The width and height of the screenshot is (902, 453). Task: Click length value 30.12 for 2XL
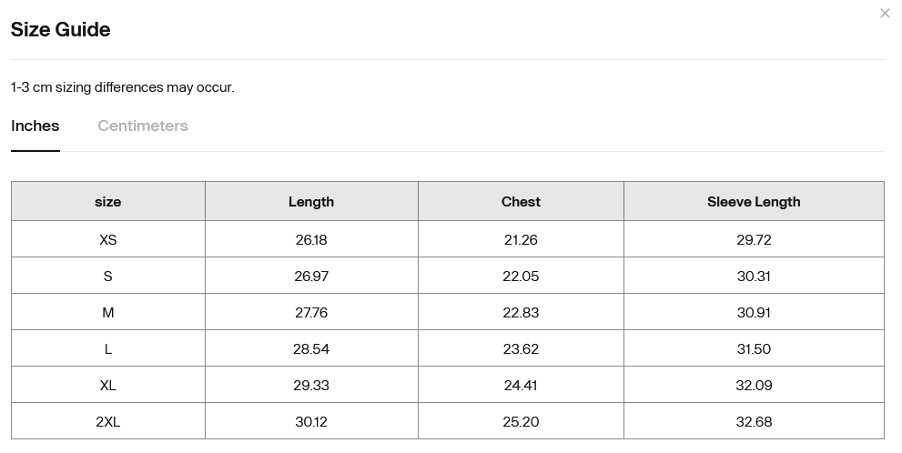[311, 422]
